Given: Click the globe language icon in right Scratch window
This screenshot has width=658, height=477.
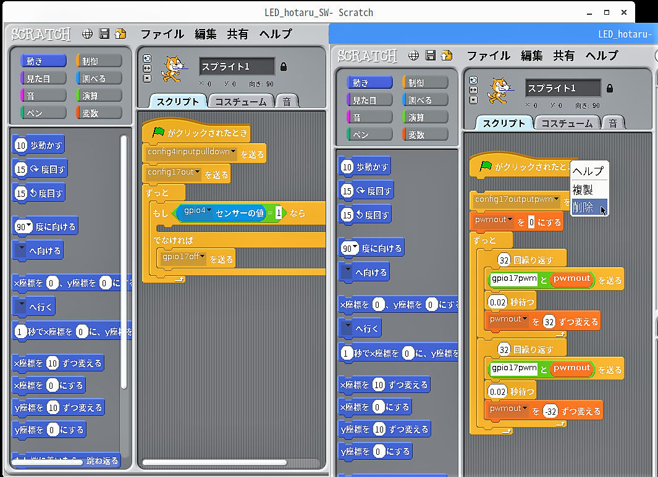Looking at the screenshot, I should click(x=413, y=56).
